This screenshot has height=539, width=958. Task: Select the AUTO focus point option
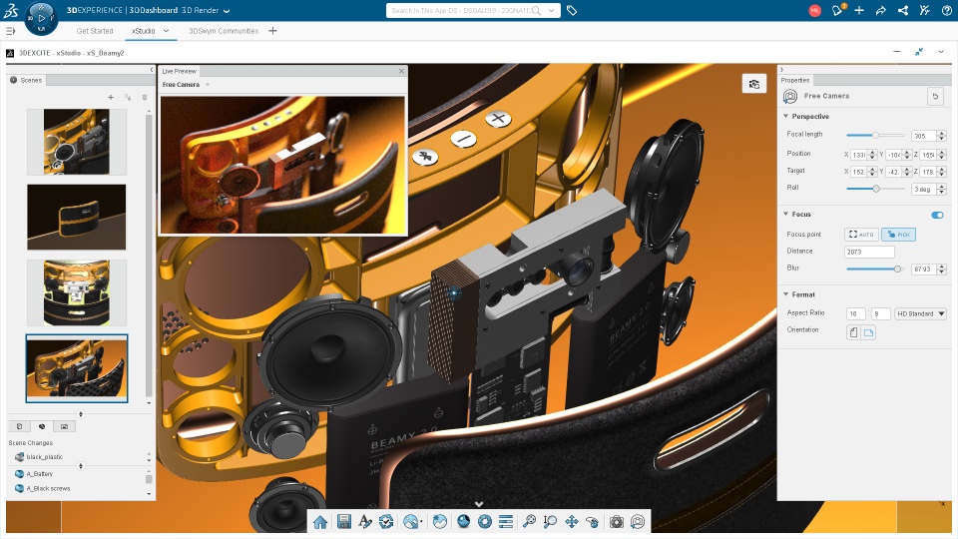pyautogui.click(x=861, y=234)
